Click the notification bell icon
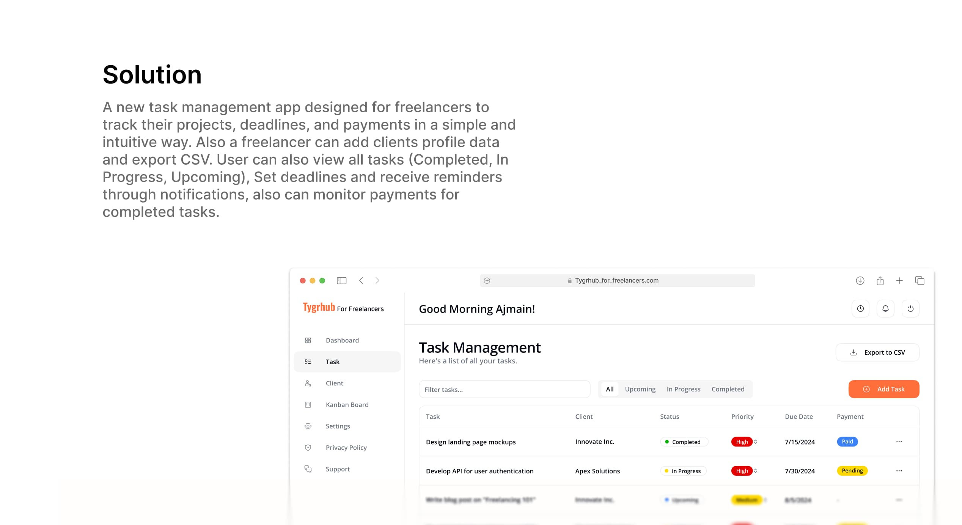 coord(885,308)
